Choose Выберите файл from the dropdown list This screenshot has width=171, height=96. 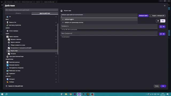99,19
